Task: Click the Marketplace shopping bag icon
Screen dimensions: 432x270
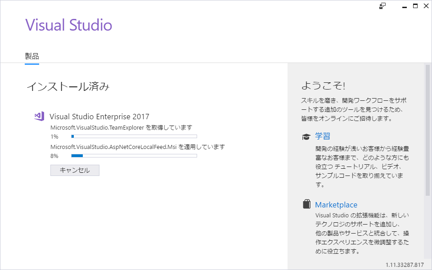Action: pos(306,204)
